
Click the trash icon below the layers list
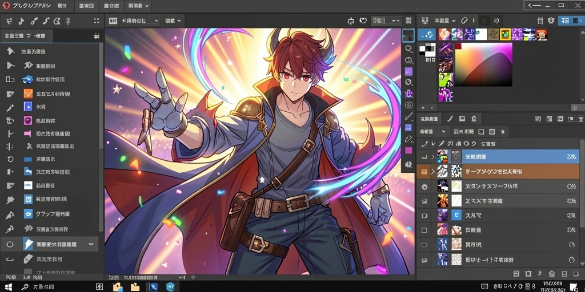(528, 274)
